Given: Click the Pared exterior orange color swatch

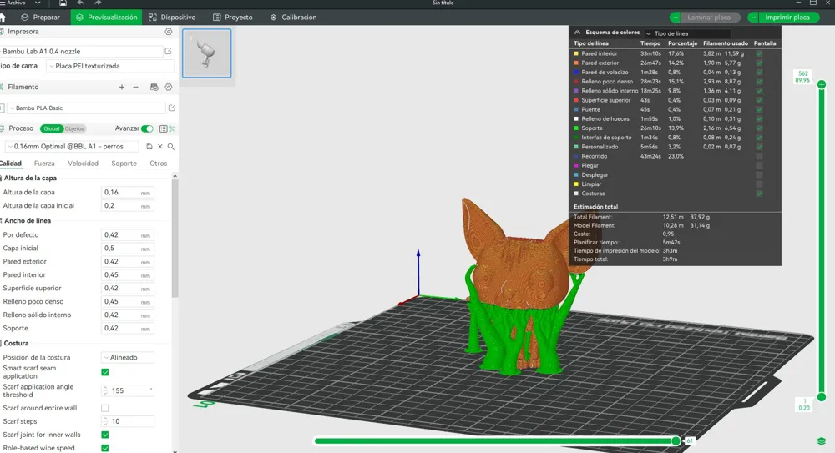Looking at the screenshot, I should tap(576, 63).
